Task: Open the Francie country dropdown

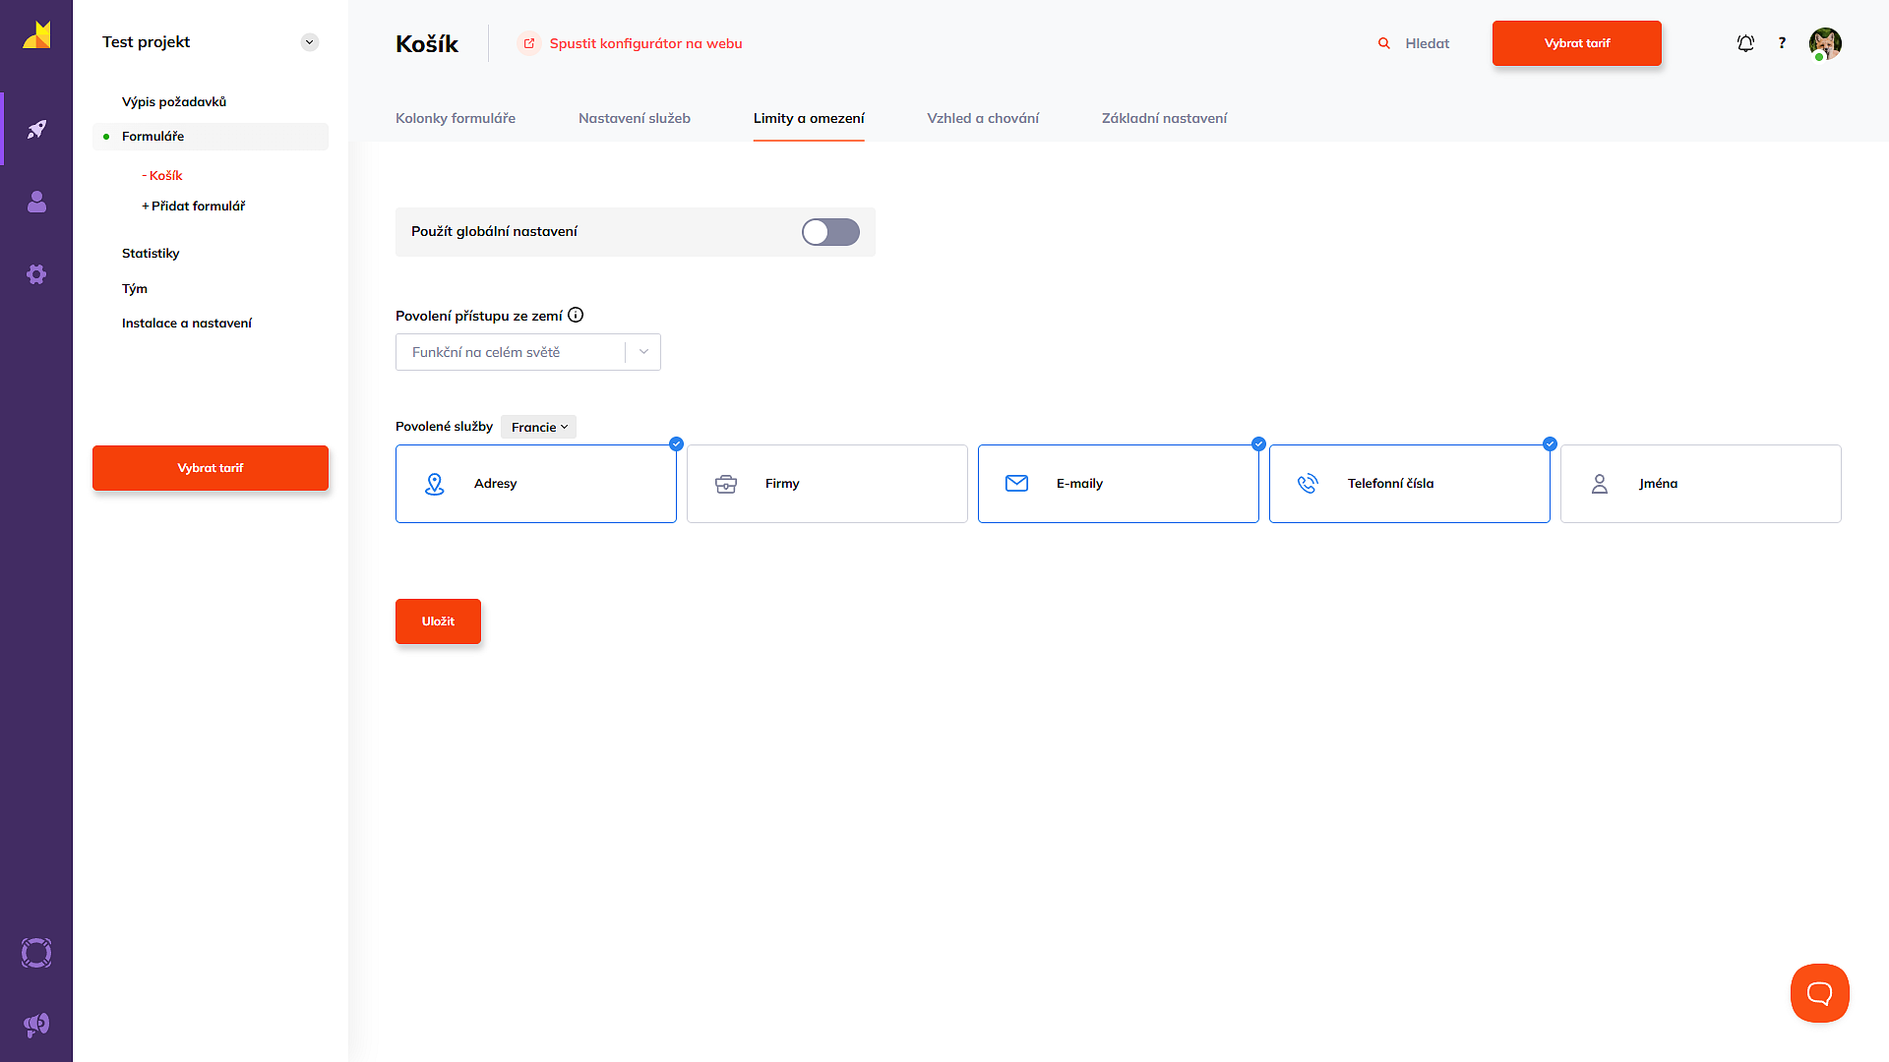Action: (x=539, y=427)
